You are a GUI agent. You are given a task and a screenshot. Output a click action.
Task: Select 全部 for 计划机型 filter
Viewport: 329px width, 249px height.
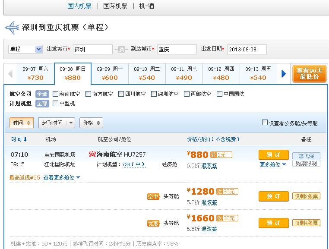coord(42,104)
